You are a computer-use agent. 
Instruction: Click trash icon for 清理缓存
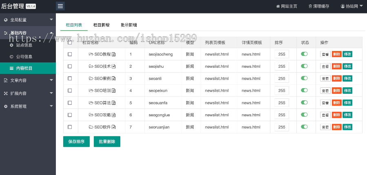310,7
